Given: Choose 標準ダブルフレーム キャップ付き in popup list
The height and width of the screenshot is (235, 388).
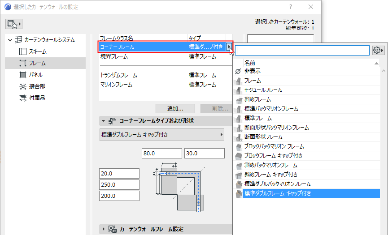Looking at the screenshot, I should point(306,193).
